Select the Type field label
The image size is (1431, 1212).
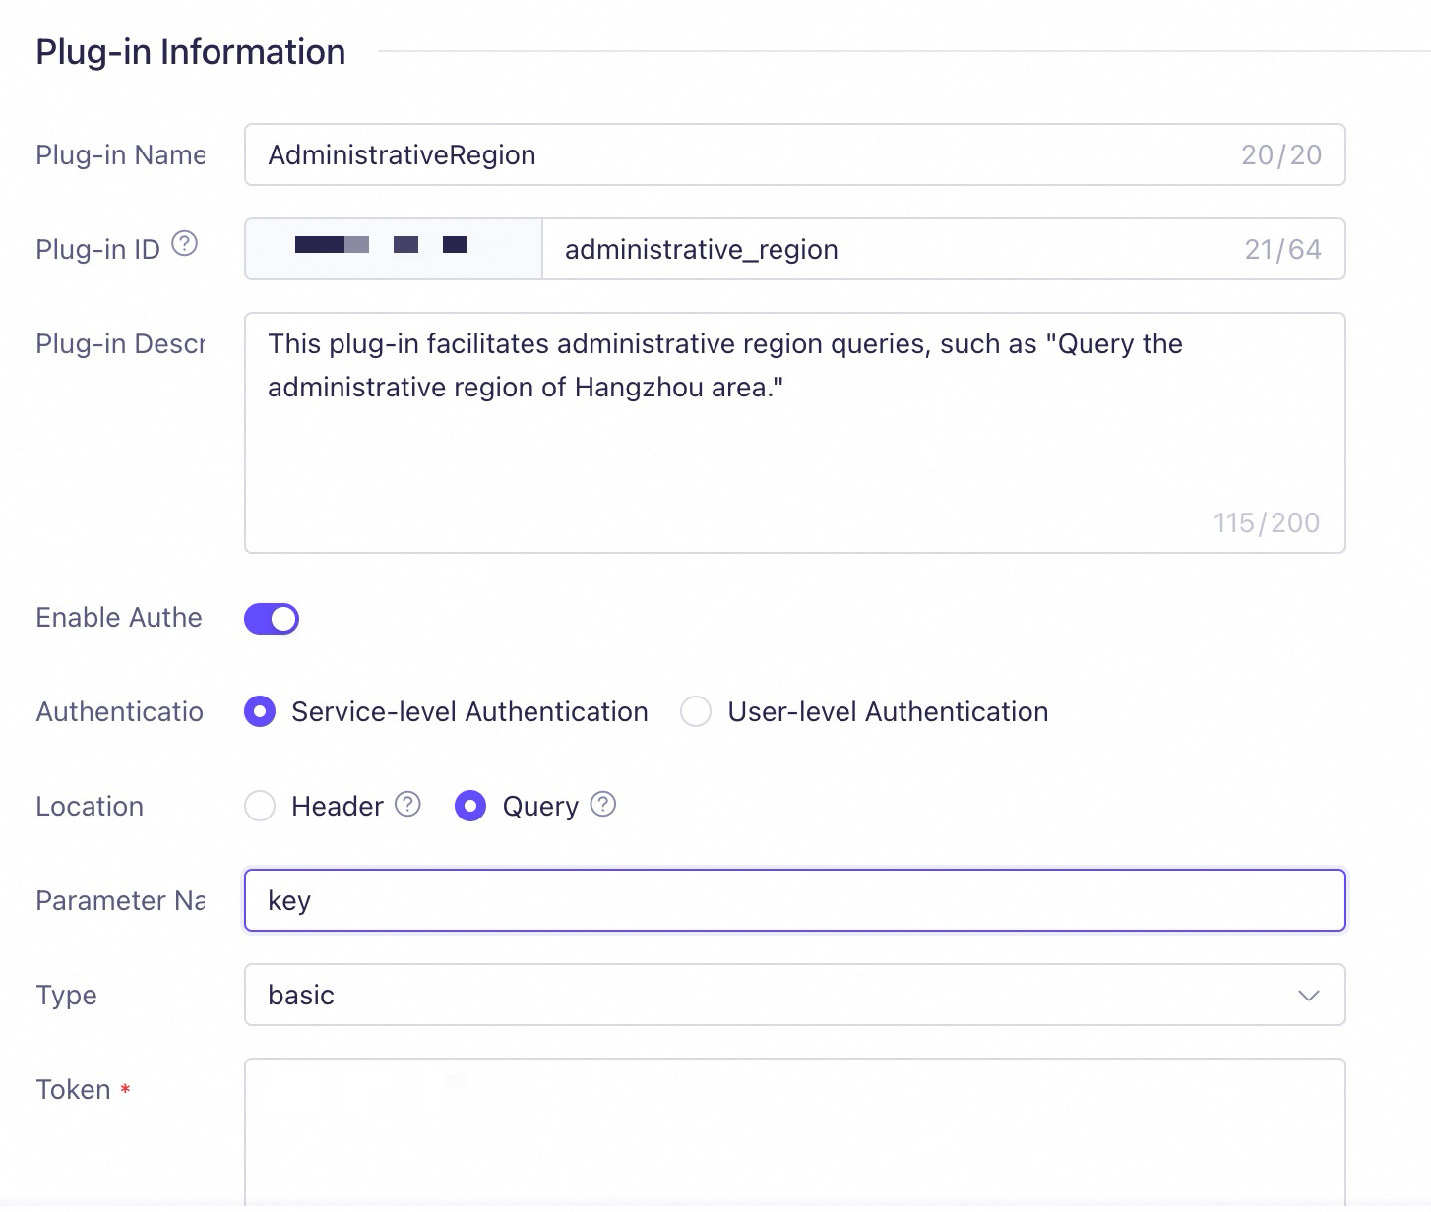pos(66,995)
